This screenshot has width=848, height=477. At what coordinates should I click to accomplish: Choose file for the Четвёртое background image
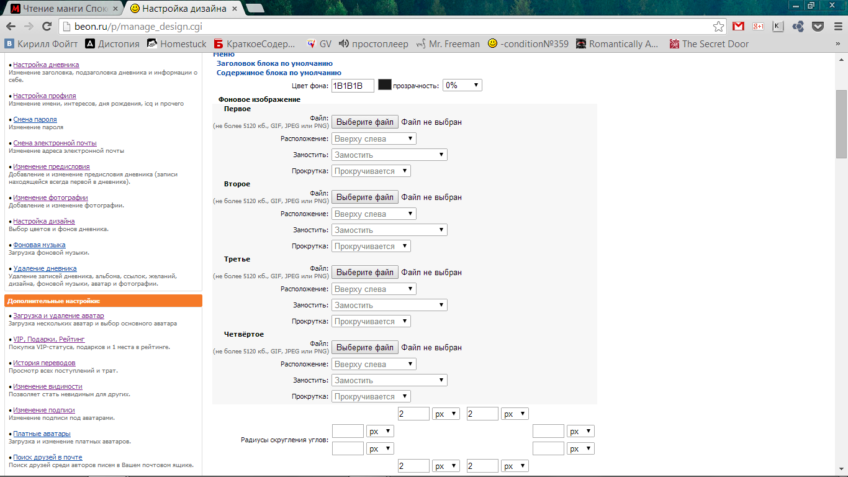pos(365,347)
